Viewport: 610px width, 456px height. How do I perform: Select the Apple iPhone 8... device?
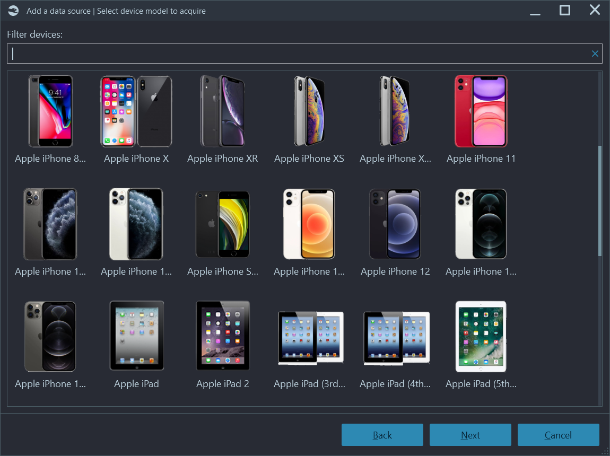tap(50, 119)
